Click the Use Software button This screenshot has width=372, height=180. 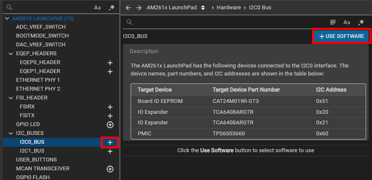tap(342, 36)
